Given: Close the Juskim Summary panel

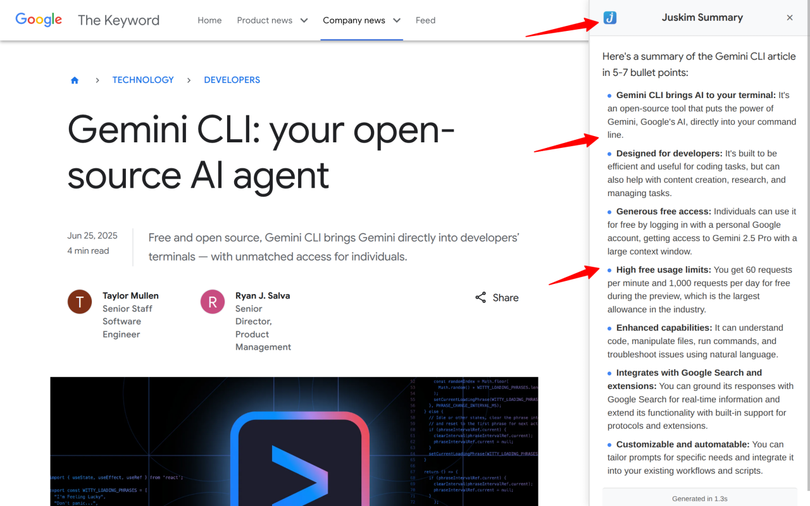Looking at the screenshot, I should click(790, 18).
